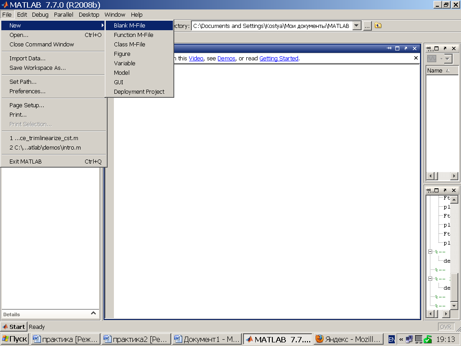The width and height of the screenshot is (461, 346).
Task: Browse for folder with ... button
Action: pyautogui.click(x=367, y=26)
